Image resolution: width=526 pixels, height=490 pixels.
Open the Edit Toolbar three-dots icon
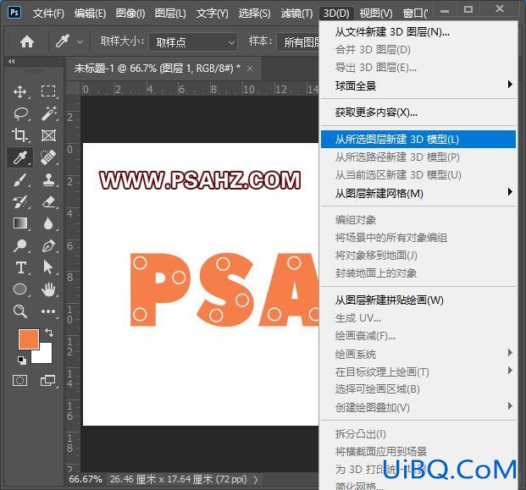[48, 311]
